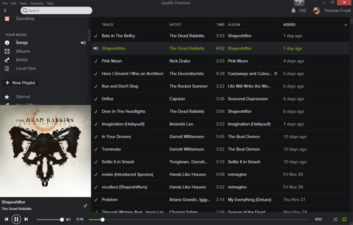Open Nick Drake artist link
Viewport: 353px width, 225px height.
tap(180, 61)
